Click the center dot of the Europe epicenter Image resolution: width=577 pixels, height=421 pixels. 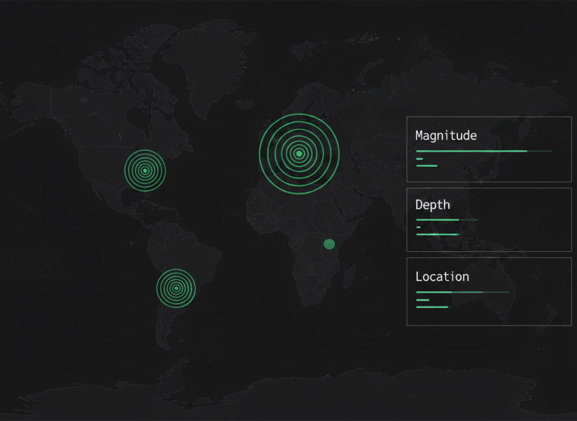tap(299, 153)
